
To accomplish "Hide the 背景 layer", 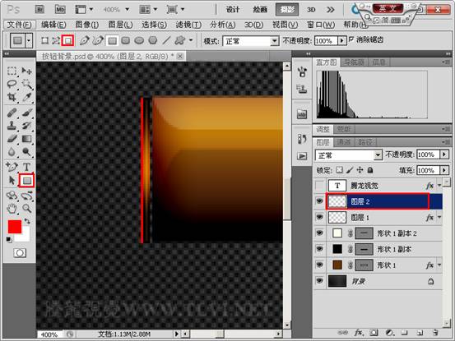I will pyautogui.click(x=319, y=281).
